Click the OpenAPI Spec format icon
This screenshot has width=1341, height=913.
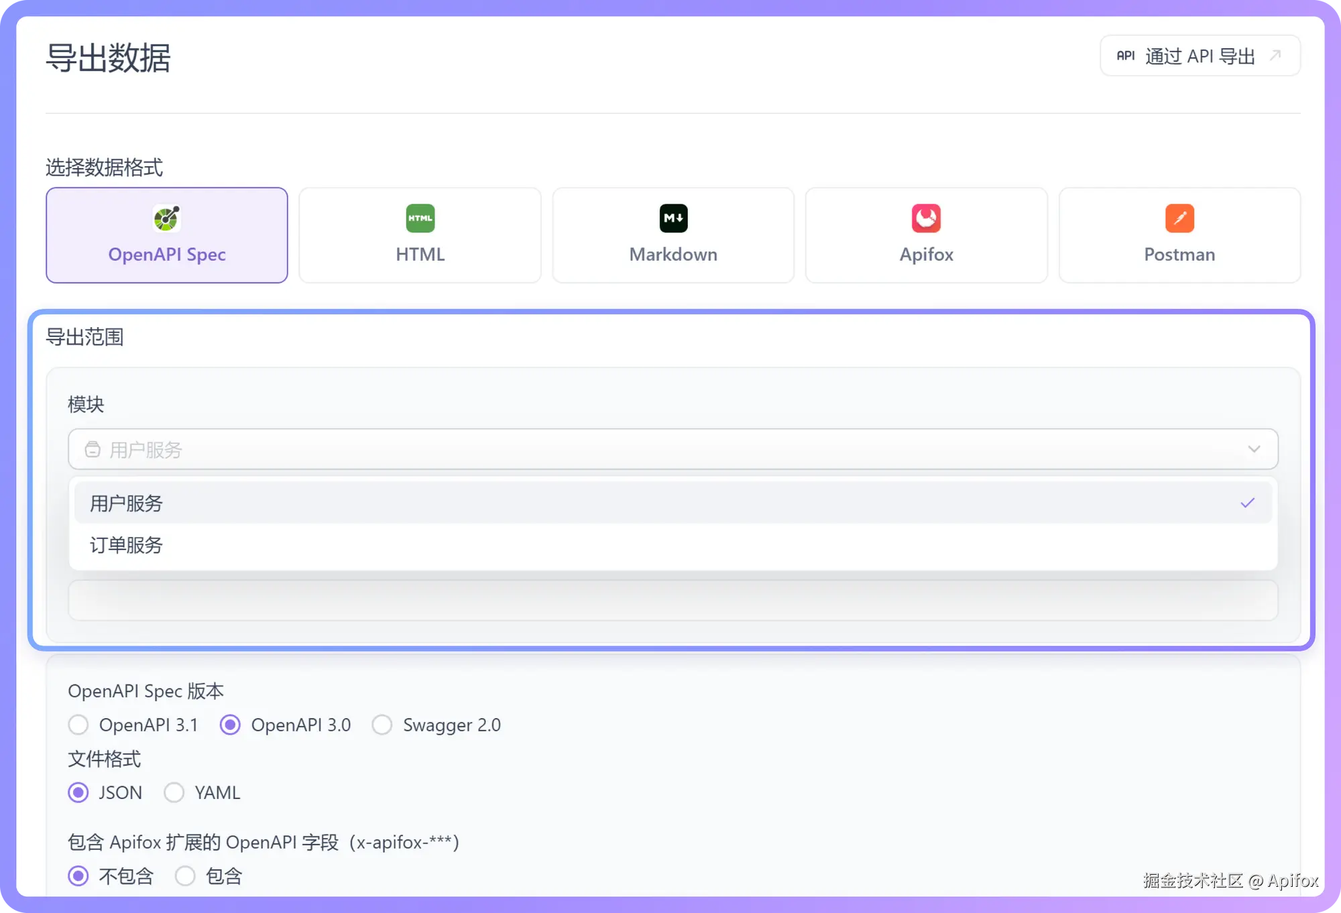tap(166, 218)
